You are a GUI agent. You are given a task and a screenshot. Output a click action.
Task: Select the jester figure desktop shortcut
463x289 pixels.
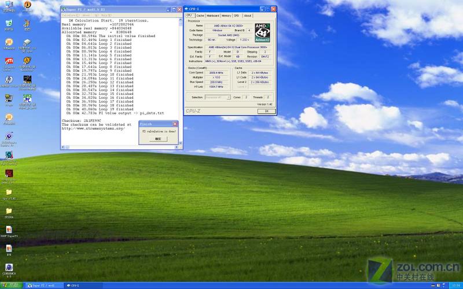click(27, 23)
